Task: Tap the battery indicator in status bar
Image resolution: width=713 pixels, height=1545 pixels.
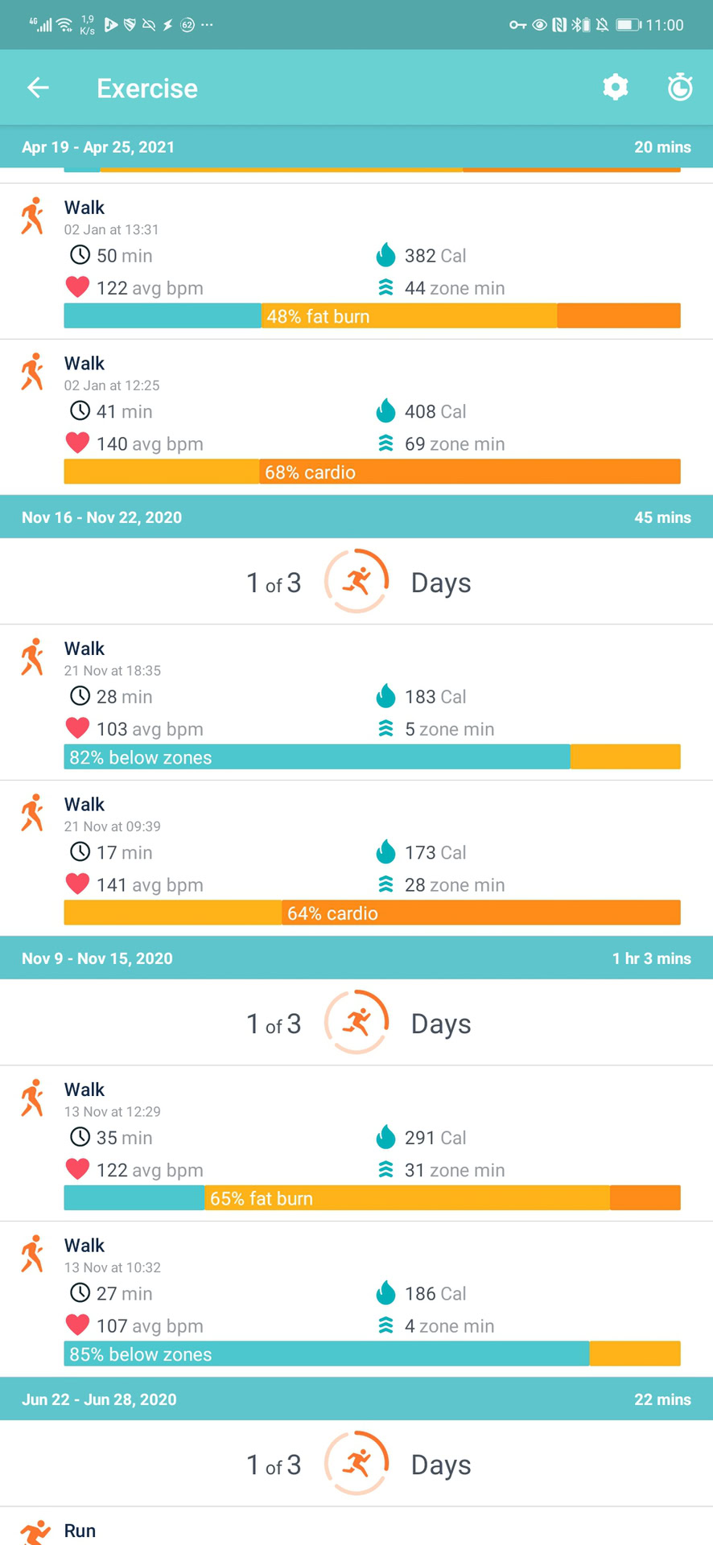Action: [628, 25]
